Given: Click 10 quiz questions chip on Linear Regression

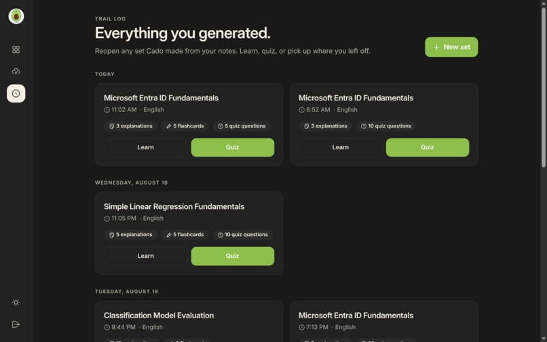Looking at the screenshot, I should click(x=243, y=235).
